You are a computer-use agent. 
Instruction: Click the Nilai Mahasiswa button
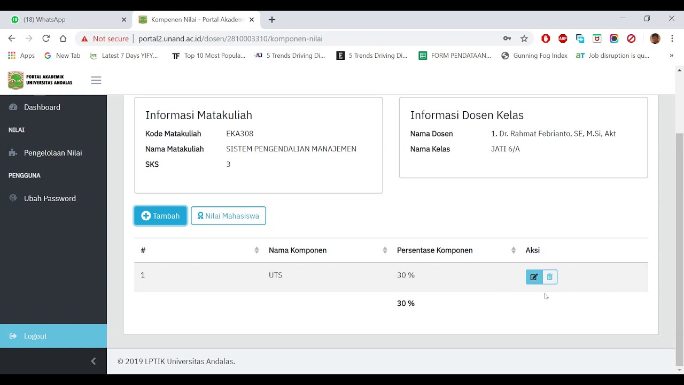[228, 216]
